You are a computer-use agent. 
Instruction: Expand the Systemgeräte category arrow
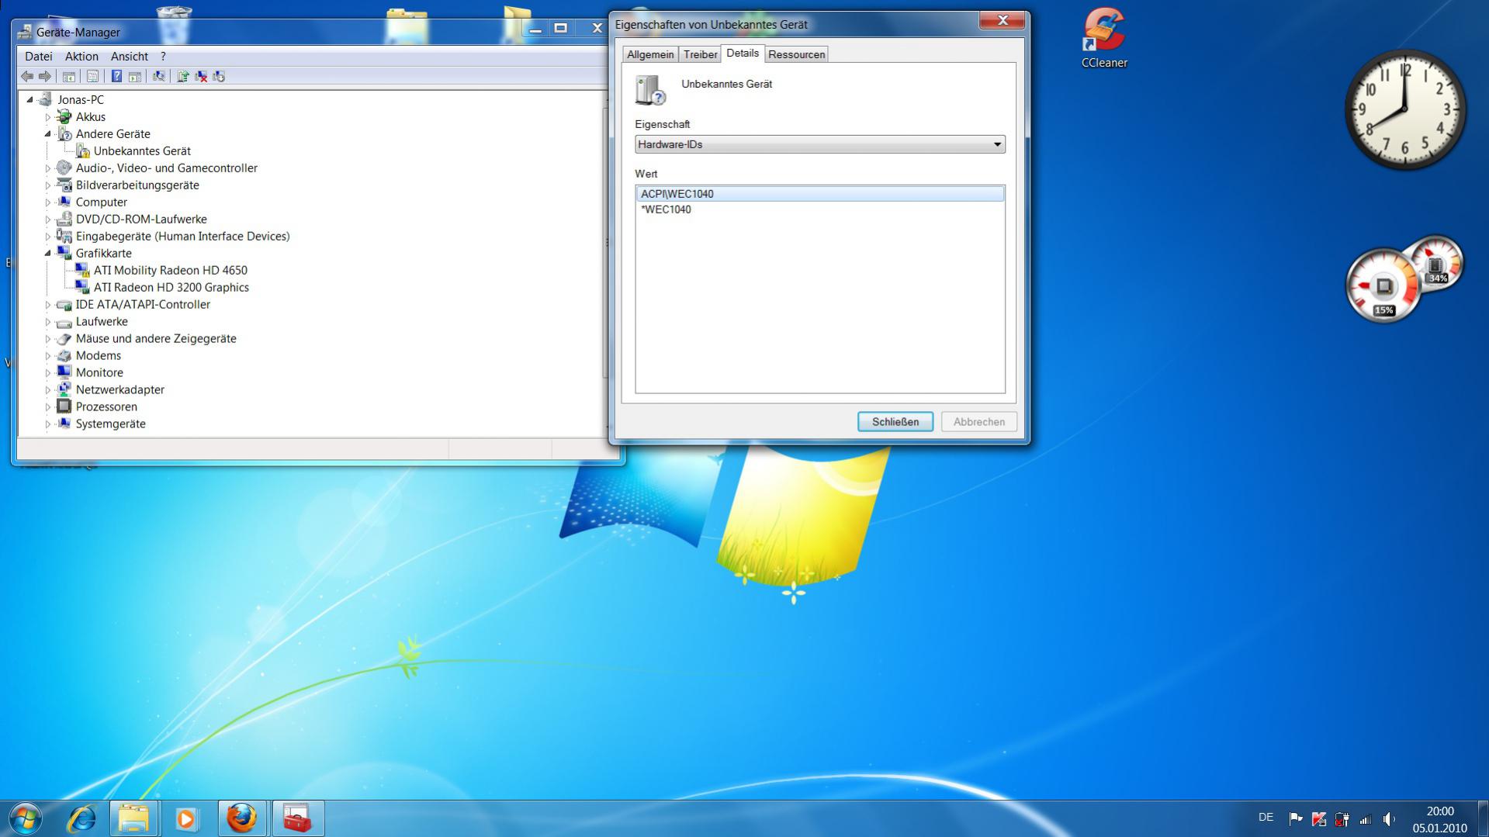(48, 424)
